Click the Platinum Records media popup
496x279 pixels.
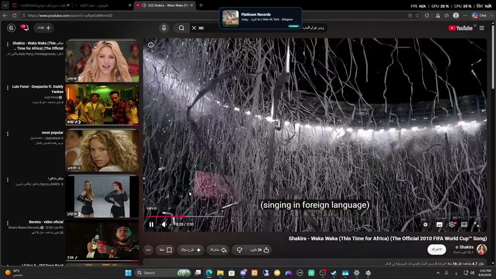[x=260, y=18]
